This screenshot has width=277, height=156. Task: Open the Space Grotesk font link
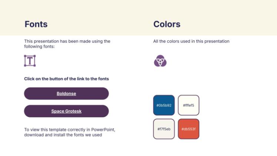click(66, 111)
